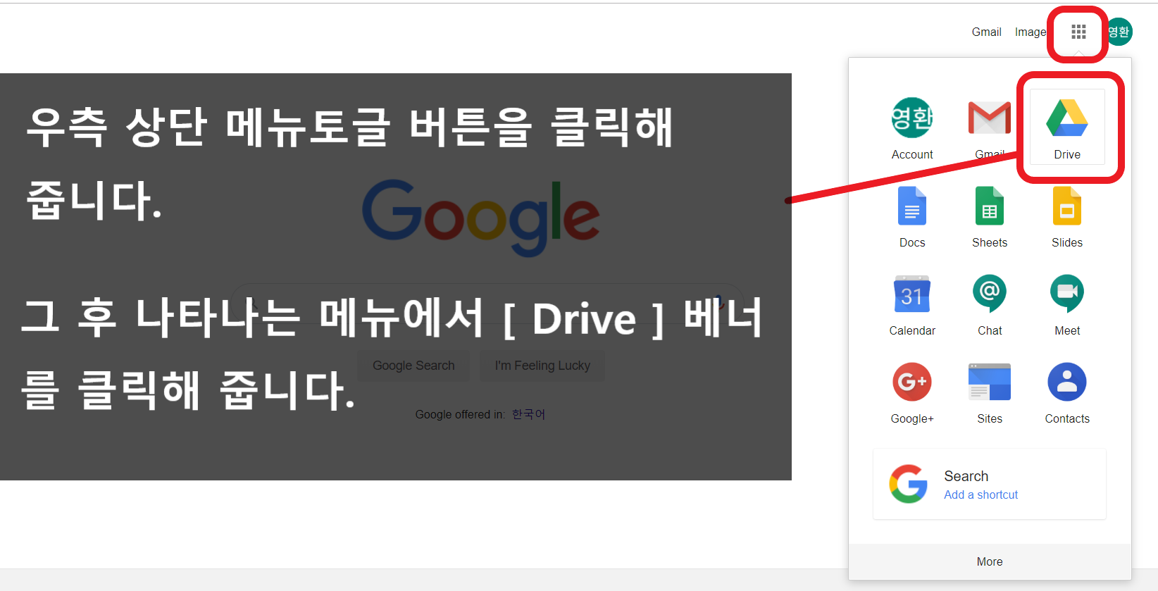1158x591 pixels.
Task: Click More at bottom of apps panel
Action: pos(990,561)
